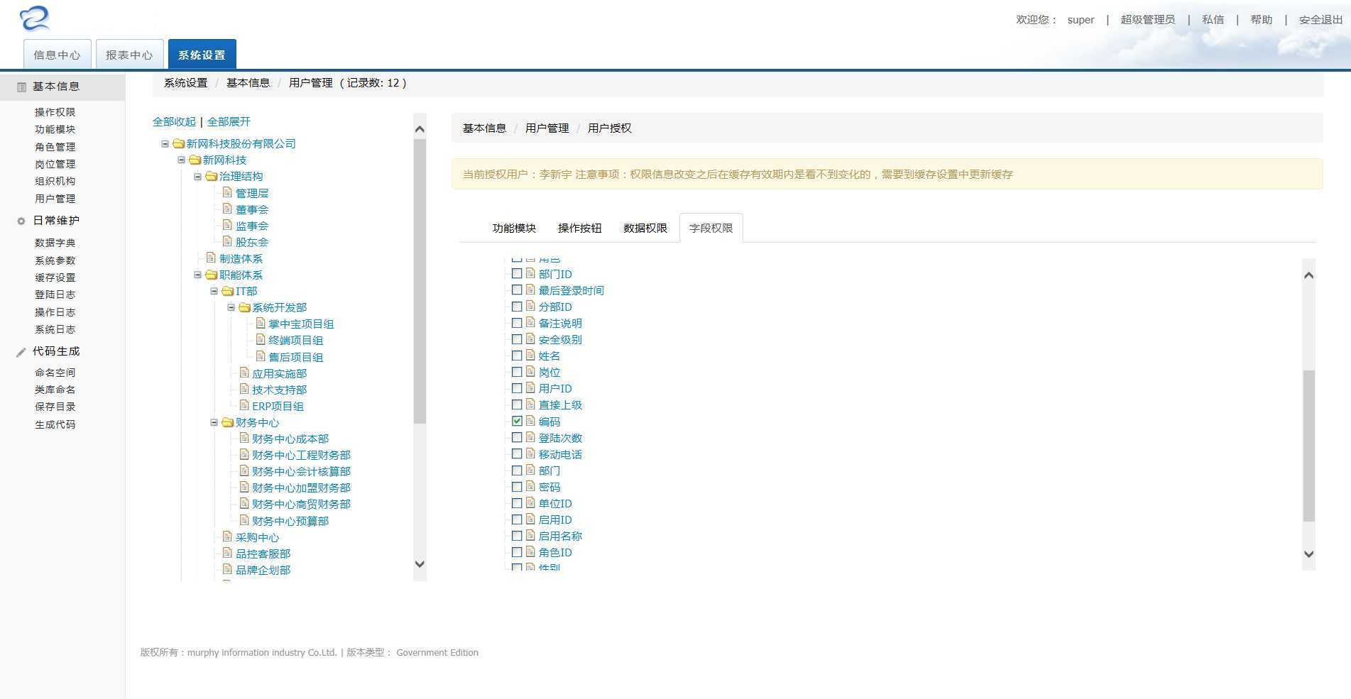
Task: Collapse the 新网科技股份有限公司 root node
Action: (165, 144)
